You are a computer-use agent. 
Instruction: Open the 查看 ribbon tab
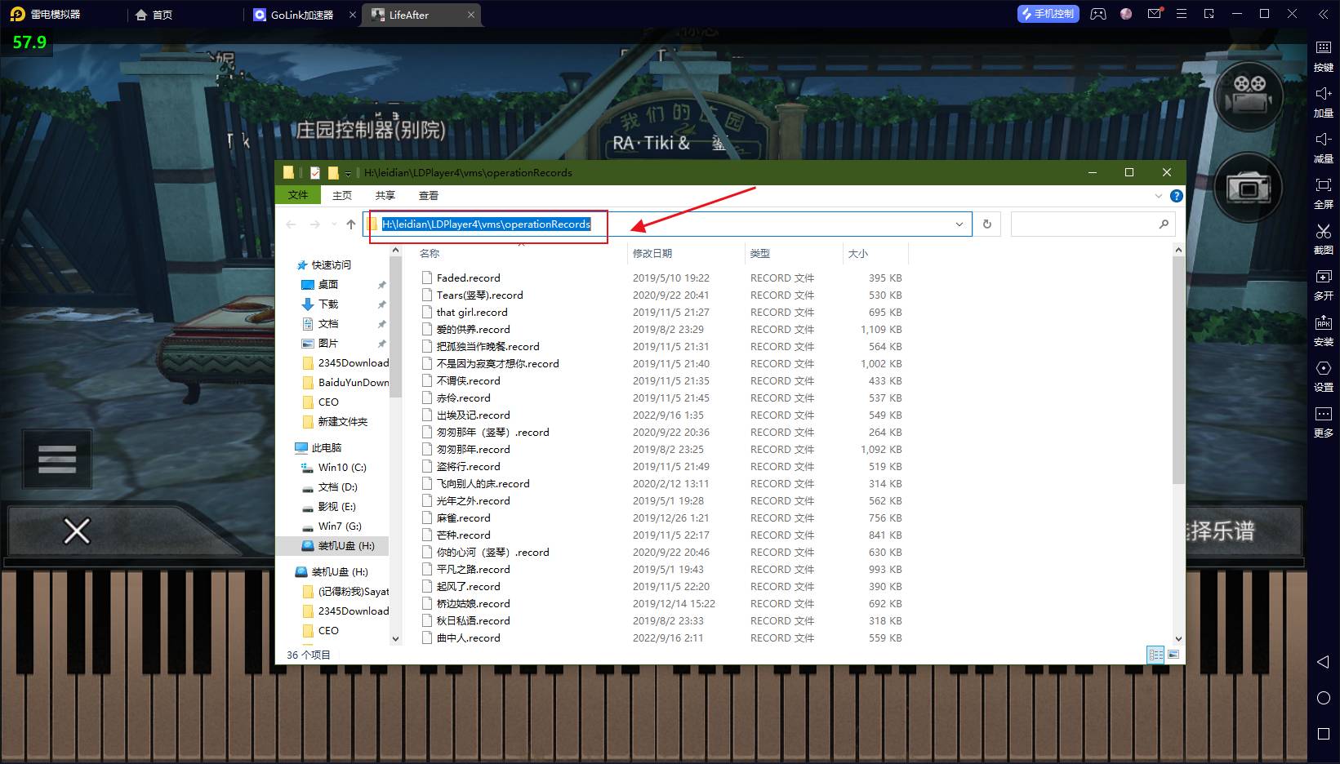(x=428, y=196)
